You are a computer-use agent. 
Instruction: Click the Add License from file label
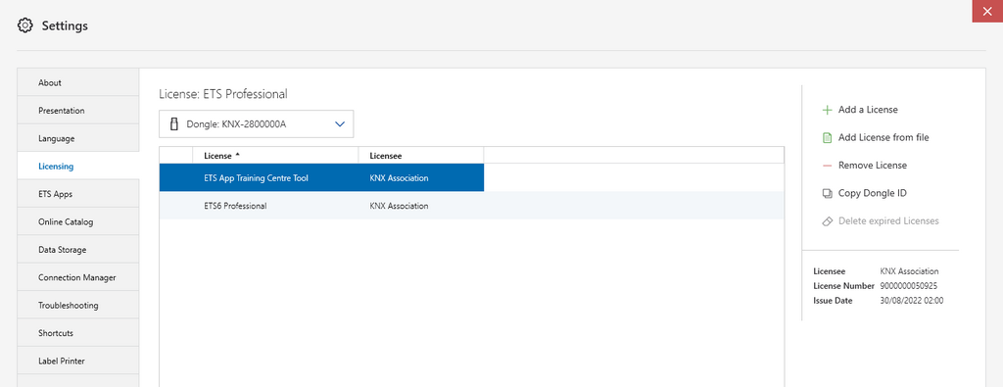[x=884, y=137]
